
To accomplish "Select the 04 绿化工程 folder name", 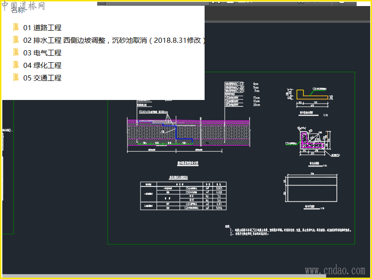I will [x=42, y=66].
